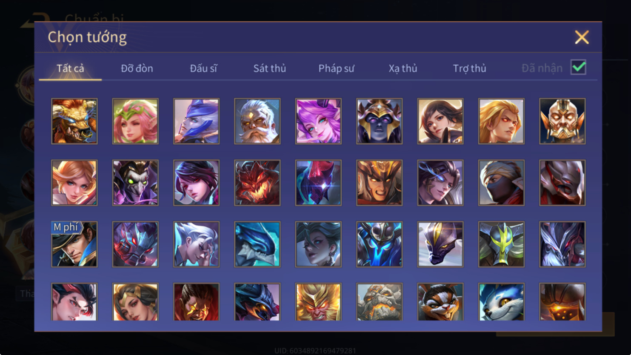The width and height of the screenshot is (631, 355).
Task: Filter heroes by 'Xạ thủ' tab
Action: tap(403, 68)
